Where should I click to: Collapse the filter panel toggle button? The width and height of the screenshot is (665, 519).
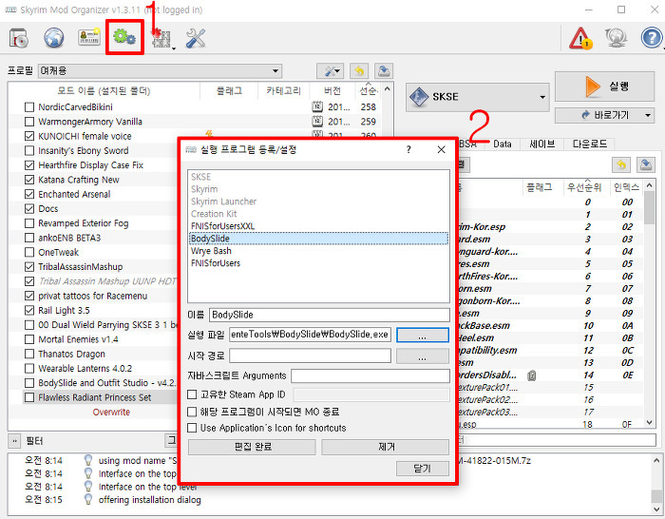[x=14, y=441]
